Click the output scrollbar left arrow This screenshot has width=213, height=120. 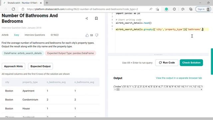(115, 90)
